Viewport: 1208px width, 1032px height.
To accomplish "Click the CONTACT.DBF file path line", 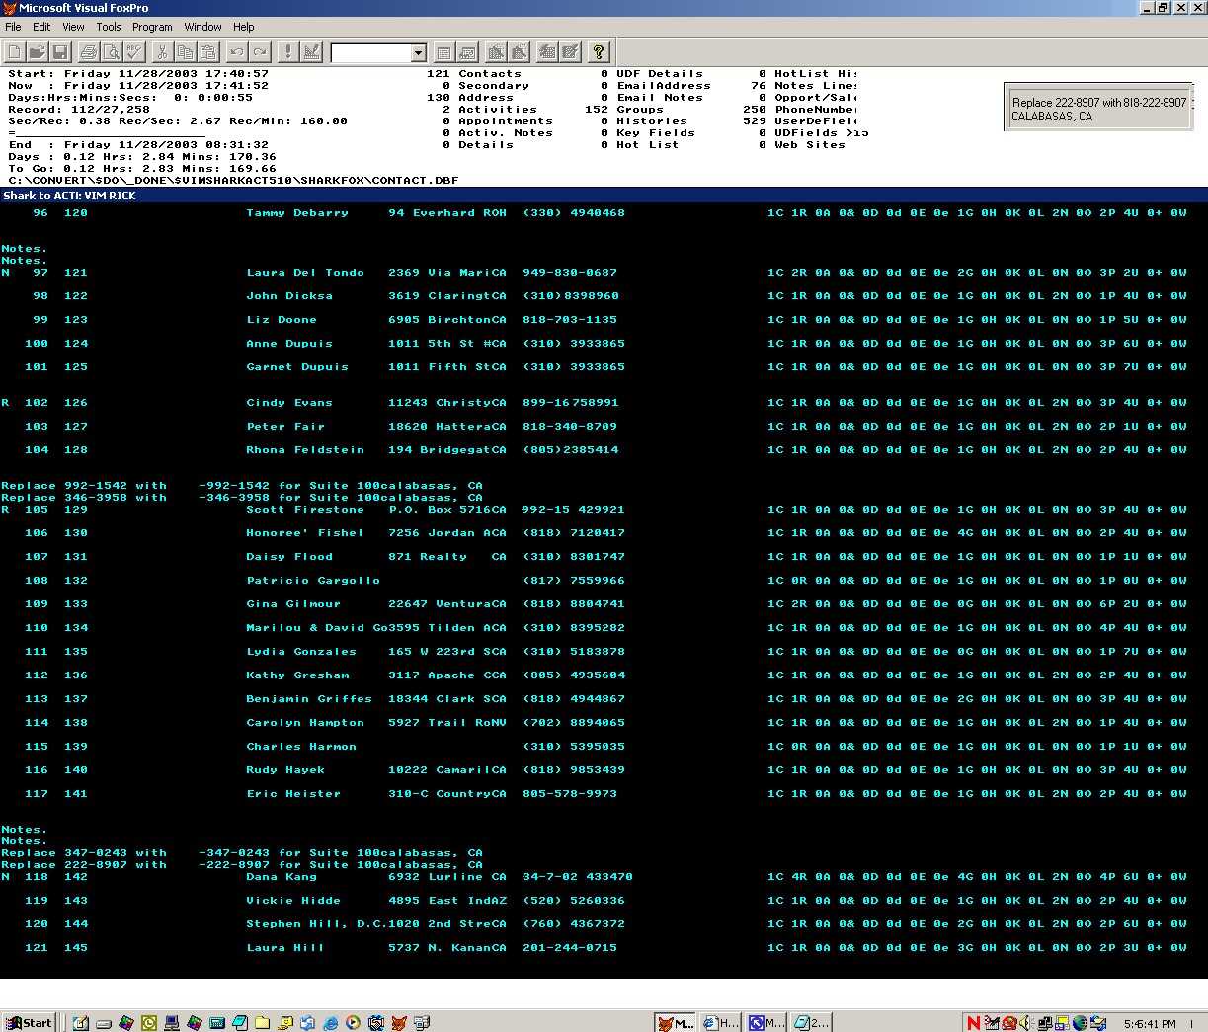I will (233, 181).
